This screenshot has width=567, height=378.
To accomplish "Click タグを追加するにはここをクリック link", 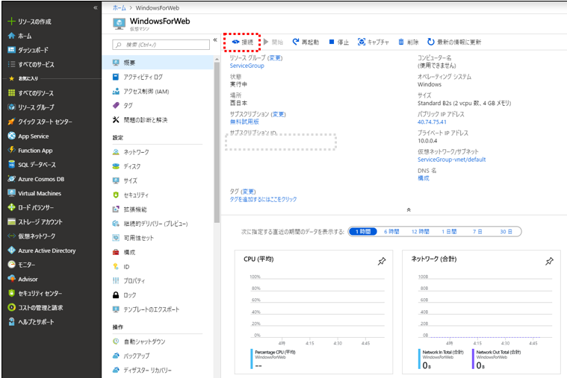I will click(263, 199).
